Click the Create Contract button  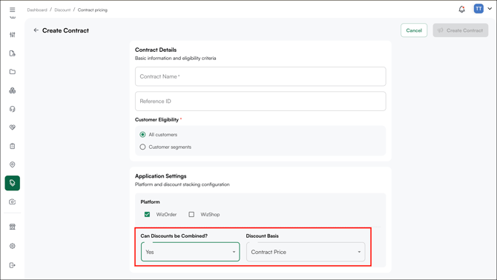coord(461,30)
